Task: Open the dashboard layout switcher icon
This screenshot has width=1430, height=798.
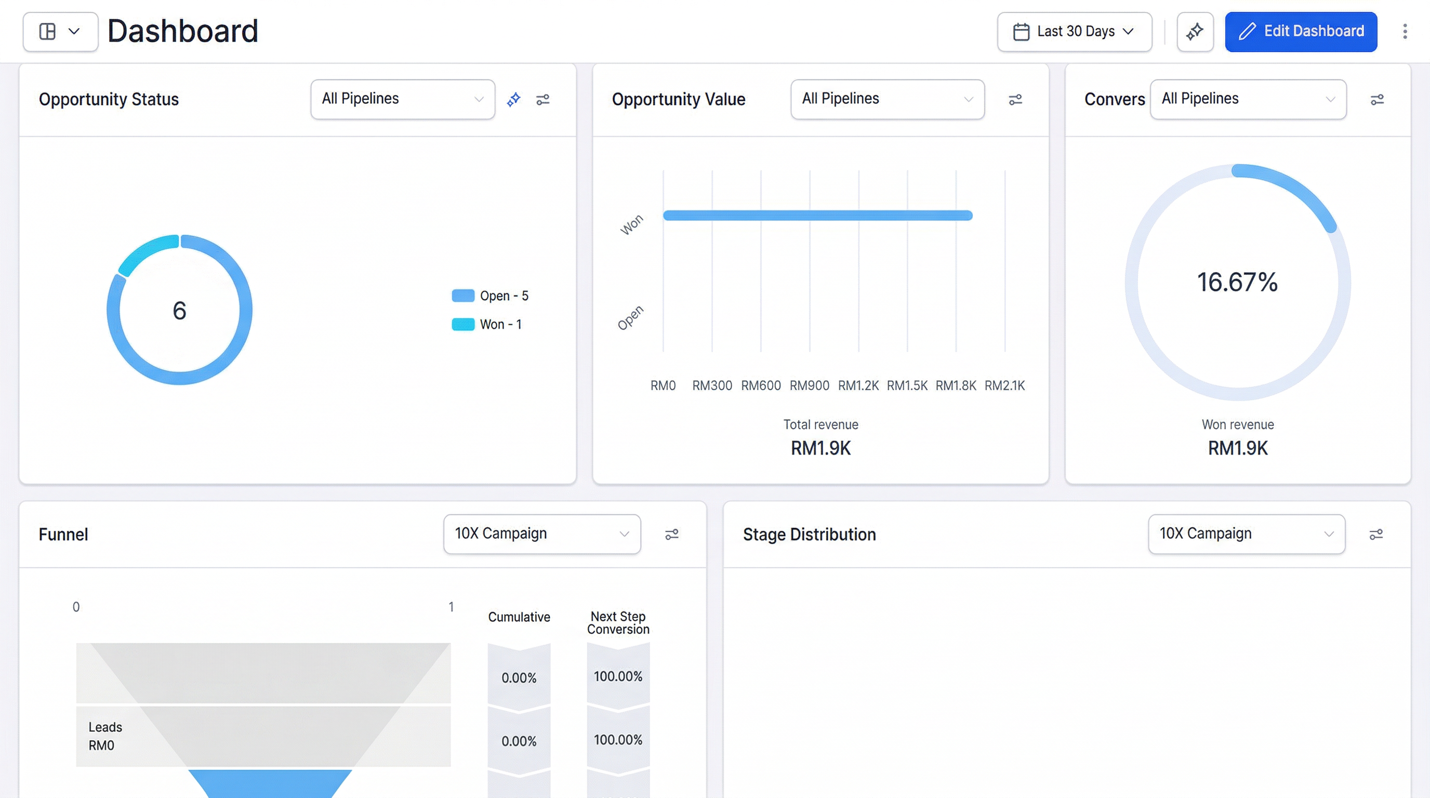Action: tap(59, 32)
